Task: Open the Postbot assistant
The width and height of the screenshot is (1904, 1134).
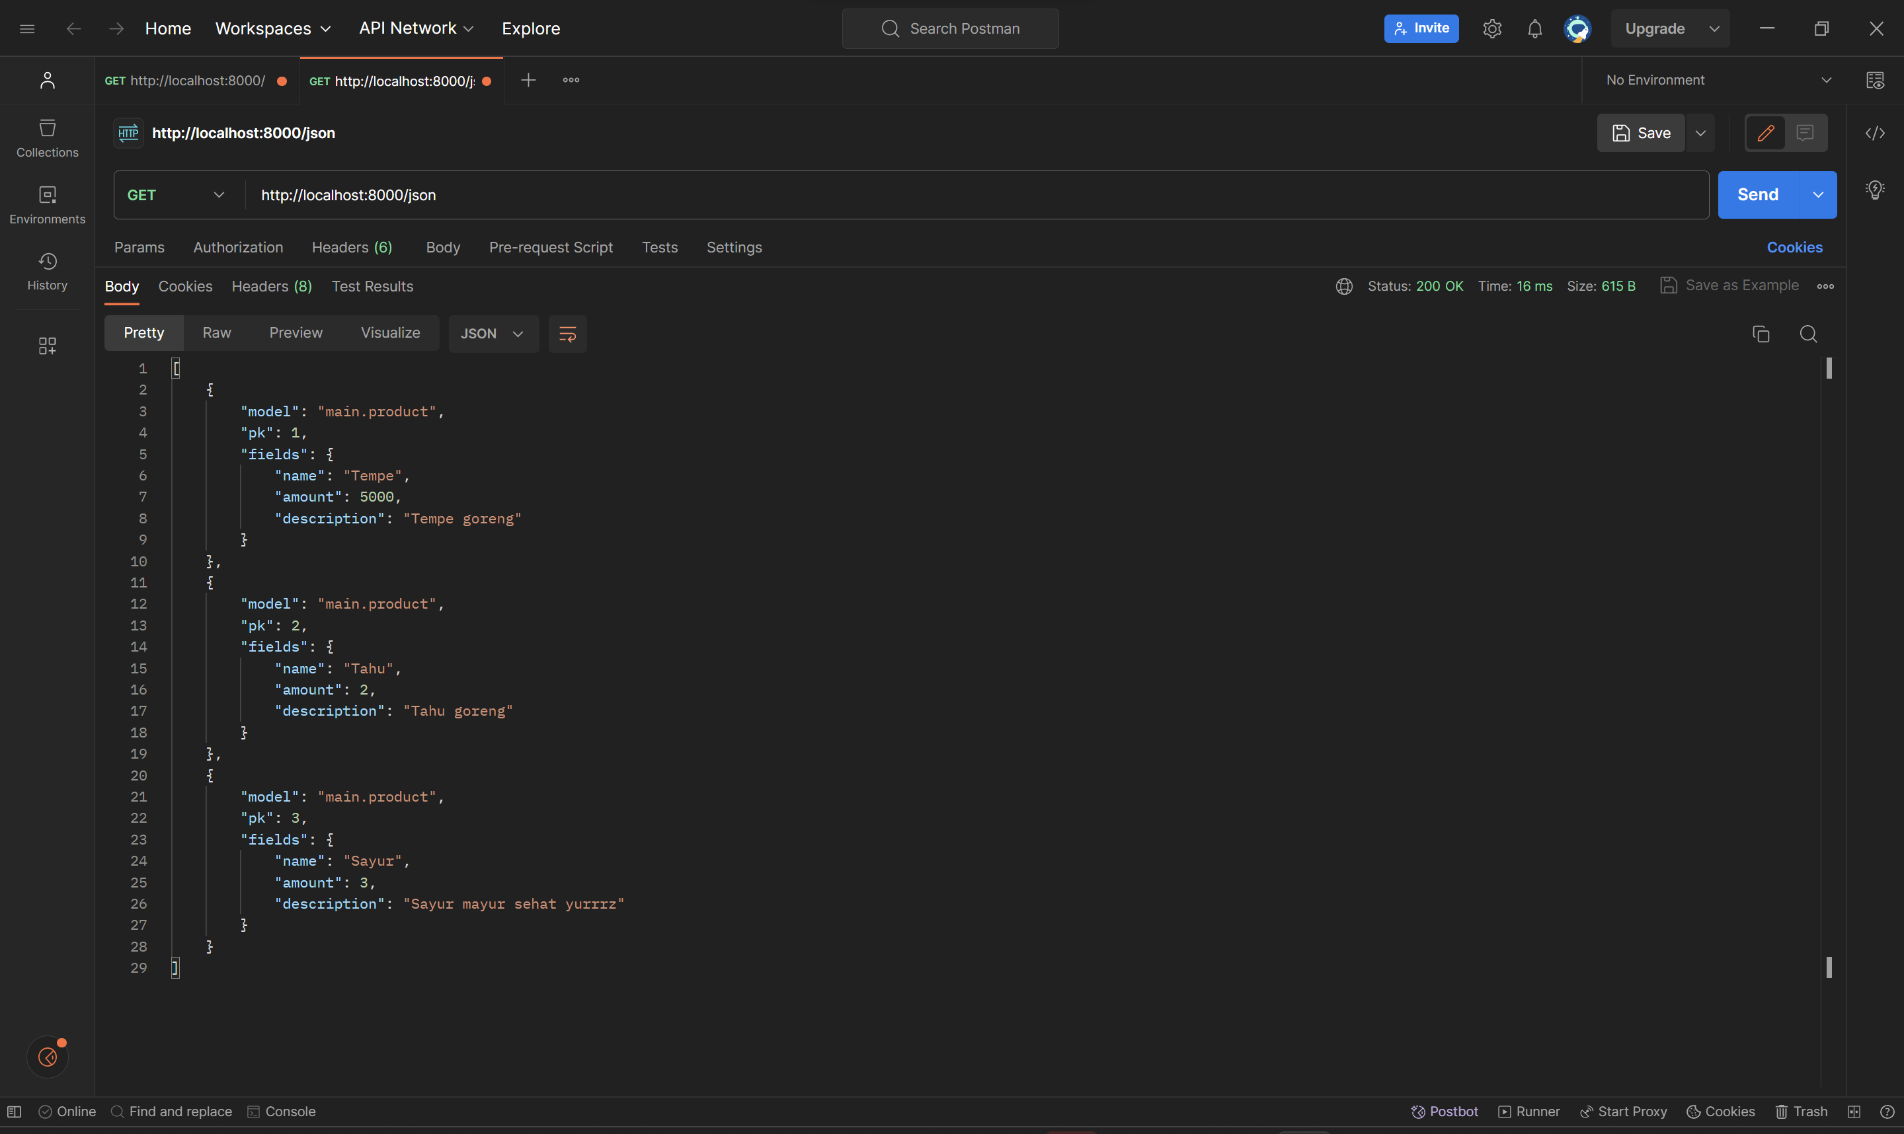Action: tap(1444, 1111)
